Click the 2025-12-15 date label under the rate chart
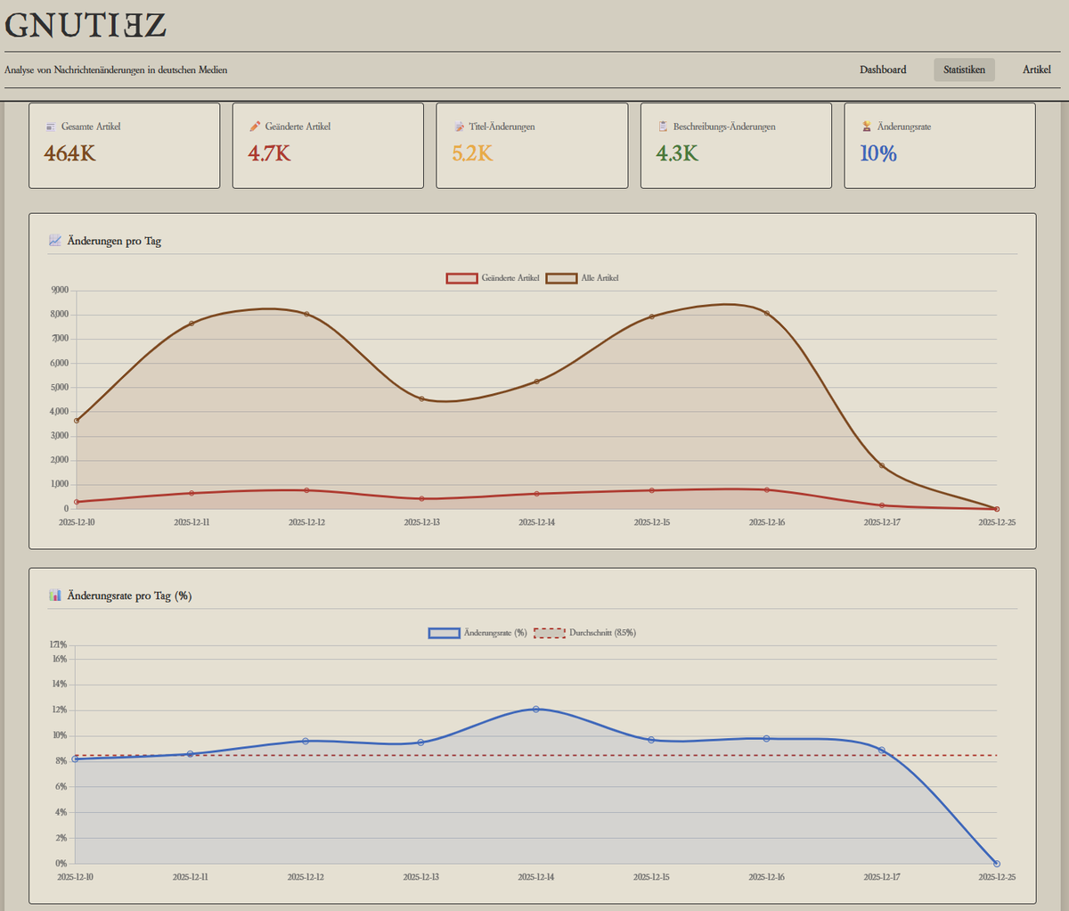The image size is (1069, 911). click(x=651, y=877)
